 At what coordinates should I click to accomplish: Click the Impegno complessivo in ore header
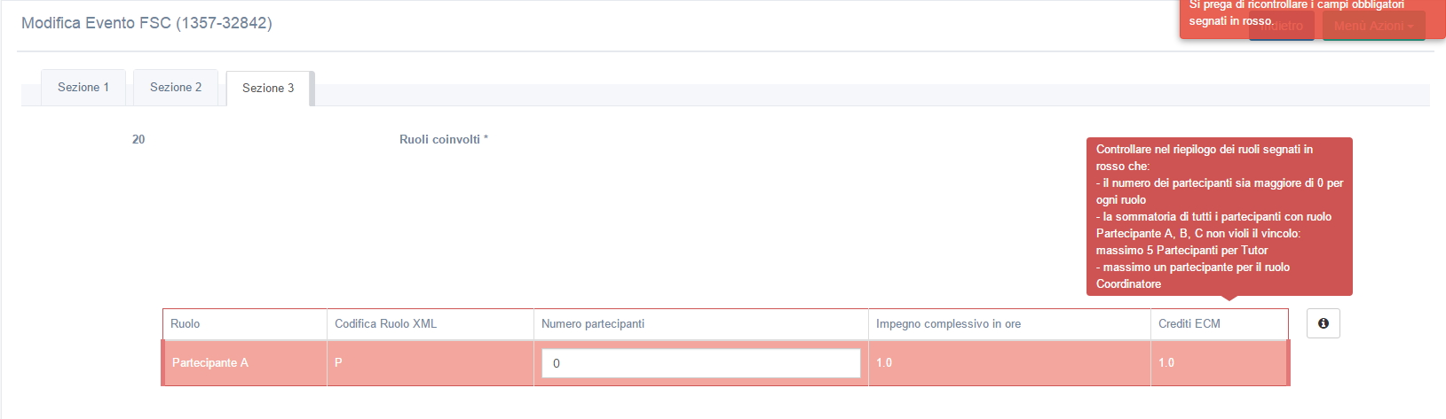point(948,324)
